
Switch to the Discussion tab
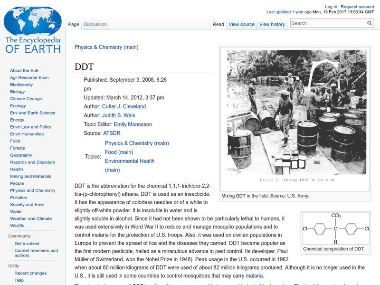click(x=95, y=24)
